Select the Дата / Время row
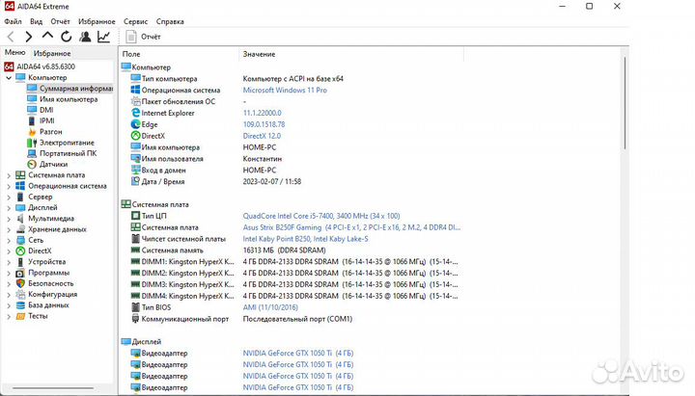 click(216, 181)
